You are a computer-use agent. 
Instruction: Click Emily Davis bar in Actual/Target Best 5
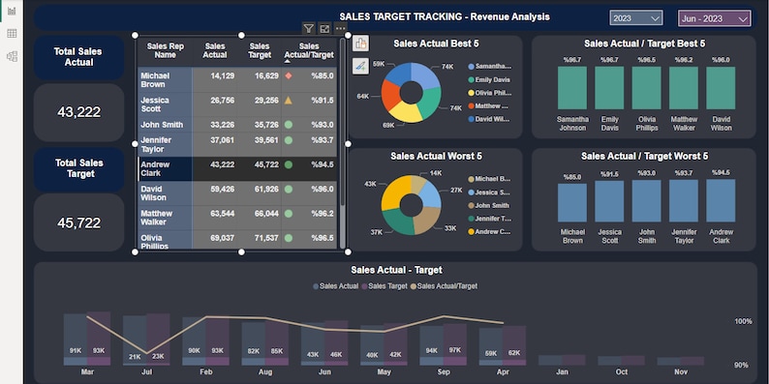tap(609, 88)
